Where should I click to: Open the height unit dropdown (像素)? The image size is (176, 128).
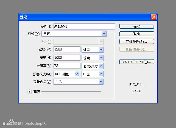(x=92, y=58)
